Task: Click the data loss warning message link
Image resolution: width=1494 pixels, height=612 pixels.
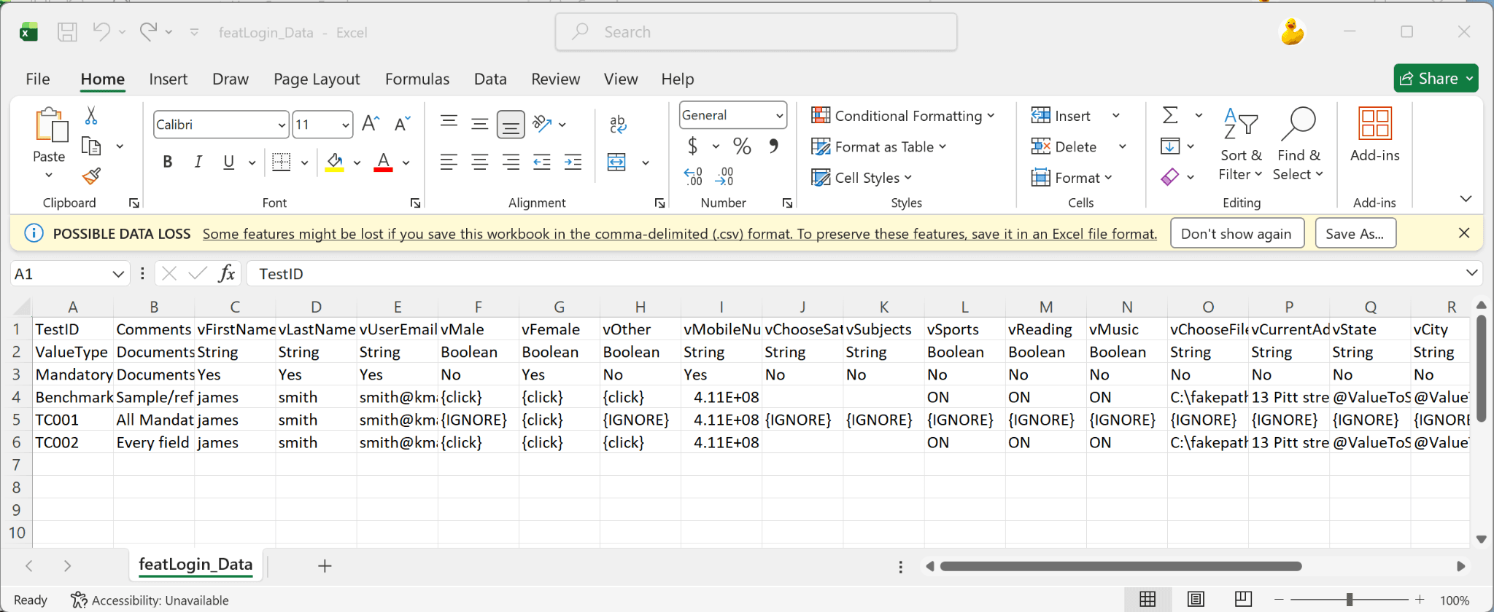Action: 680,234
